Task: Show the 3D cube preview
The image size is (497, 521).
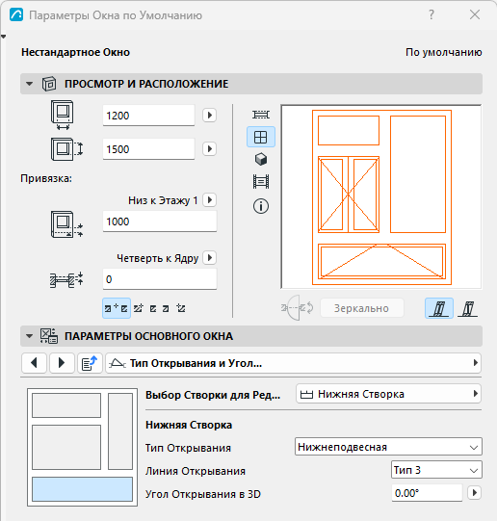Action: [261, 159]
